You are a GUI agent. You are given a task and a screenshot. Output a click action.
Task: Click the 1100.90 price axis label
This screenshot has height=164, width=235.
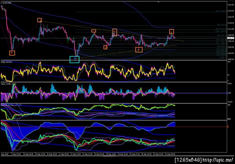[231, 53]
